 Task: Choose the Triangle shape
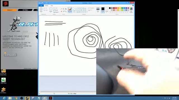point(85,8)
